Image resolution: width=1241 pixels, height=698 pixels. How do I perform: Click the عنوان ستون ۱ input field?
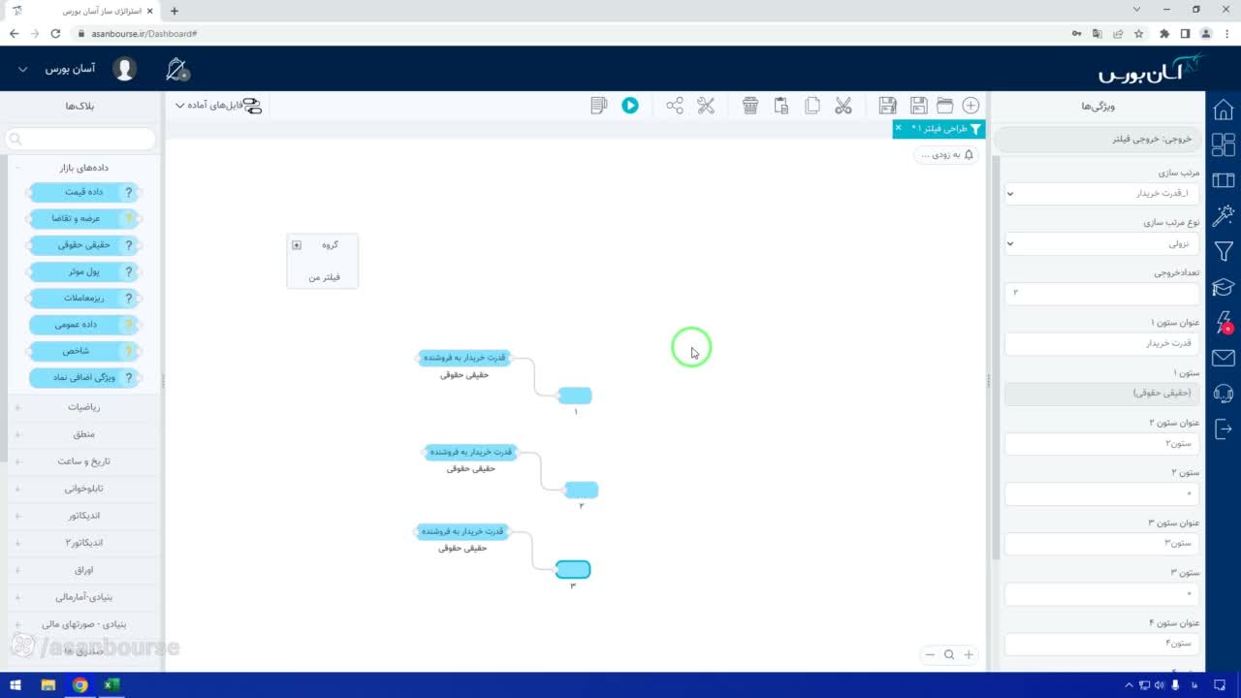[x=1102, y=343]
